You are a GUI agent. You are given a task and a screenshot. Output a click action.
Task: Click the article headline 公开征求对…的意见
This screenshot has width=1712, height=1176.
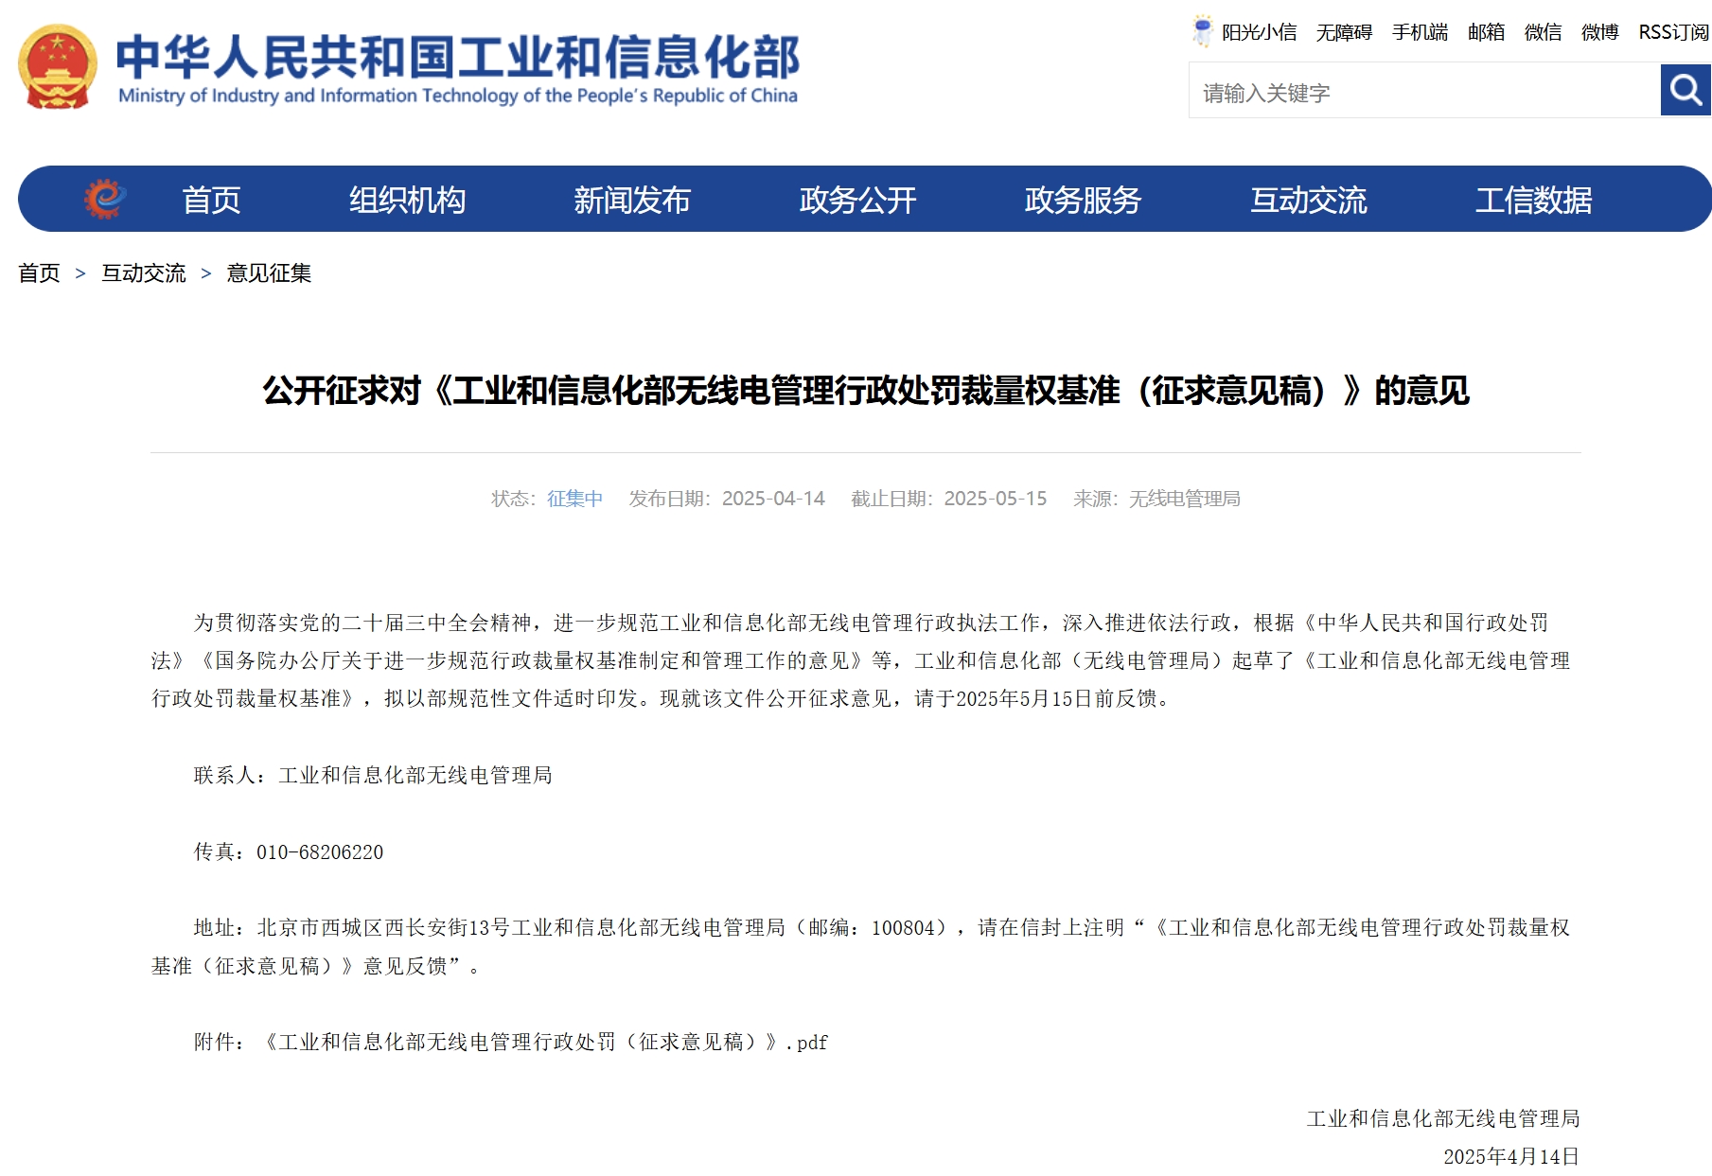[x=866, y=390]
